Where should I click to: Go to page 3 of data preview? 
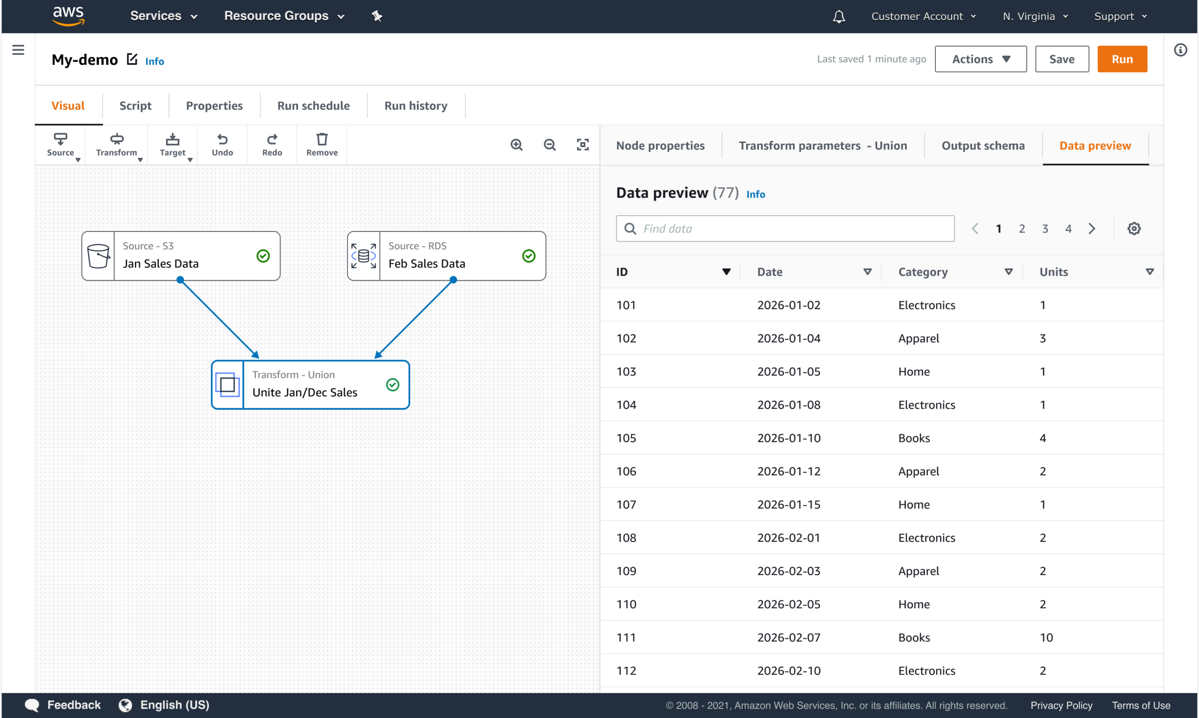[x=1045, y=228]
